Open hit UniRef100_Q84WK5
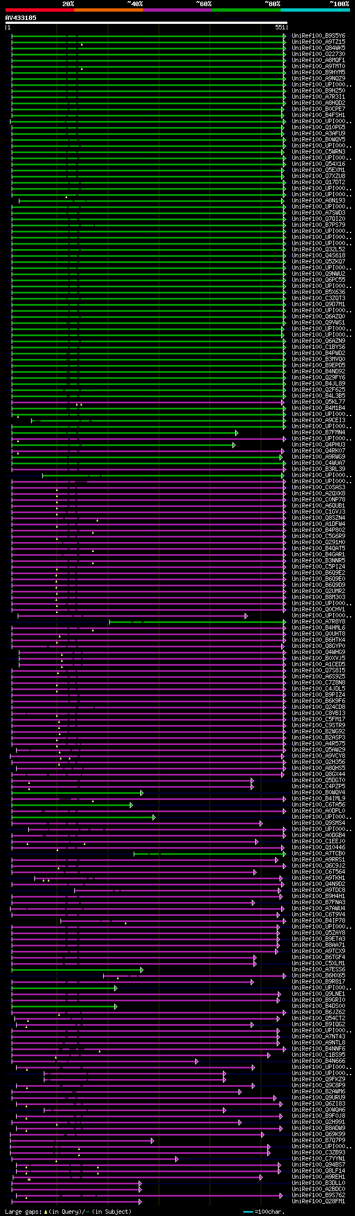355x1216 pixels. [318, 48]
